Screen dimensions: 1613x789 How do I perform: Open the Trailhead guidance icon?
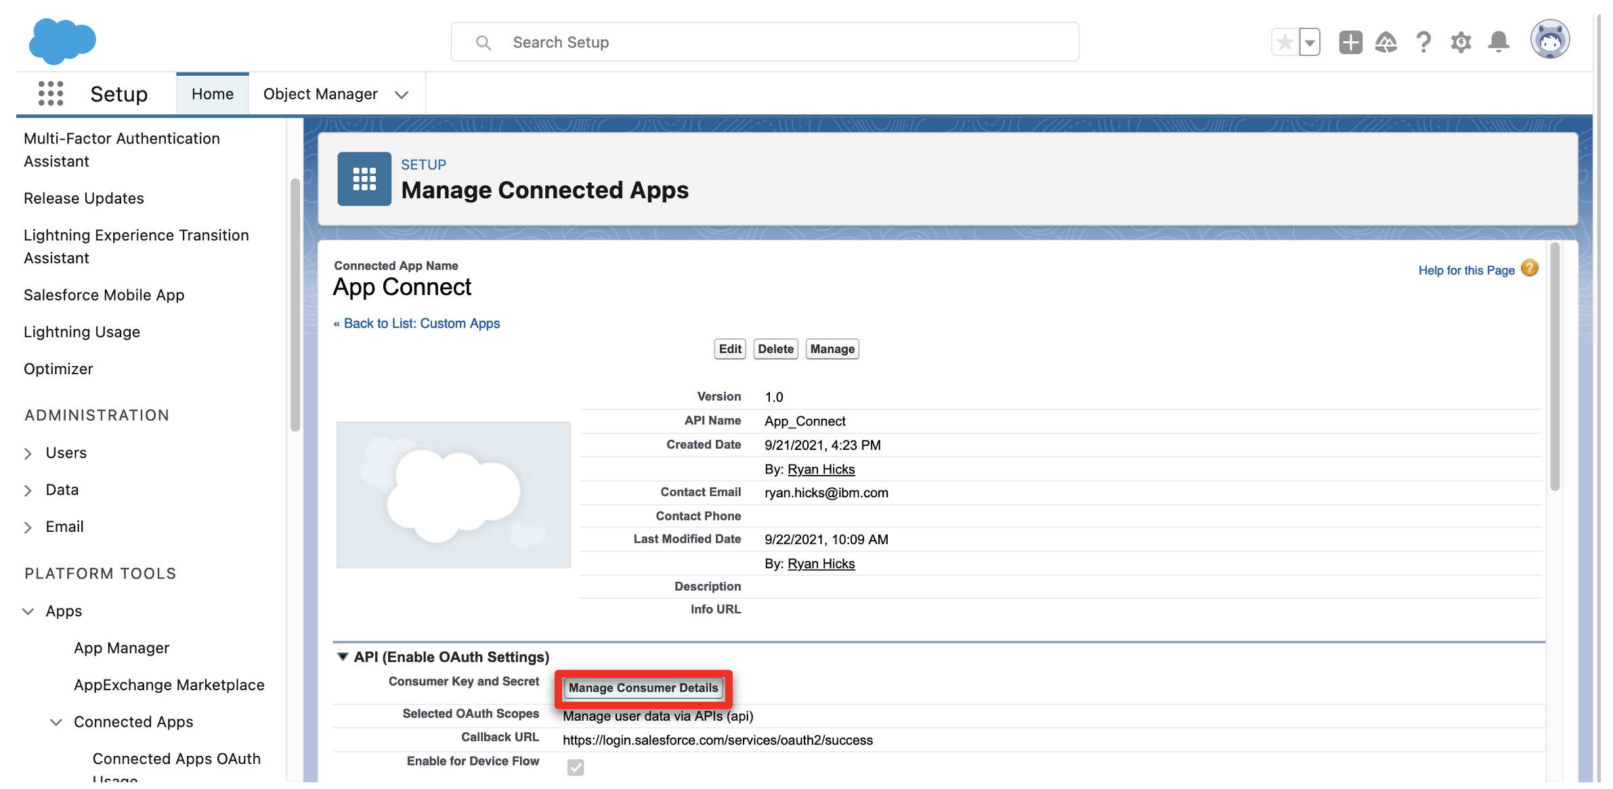click(x=1386, y=43)
